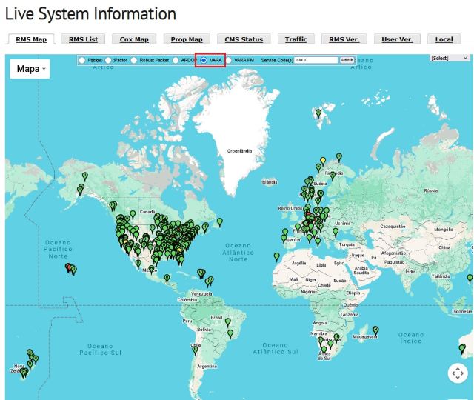This screenshot has width=474, height=400.
Task: Open the CMS Status tab
Action: point(244,39)
